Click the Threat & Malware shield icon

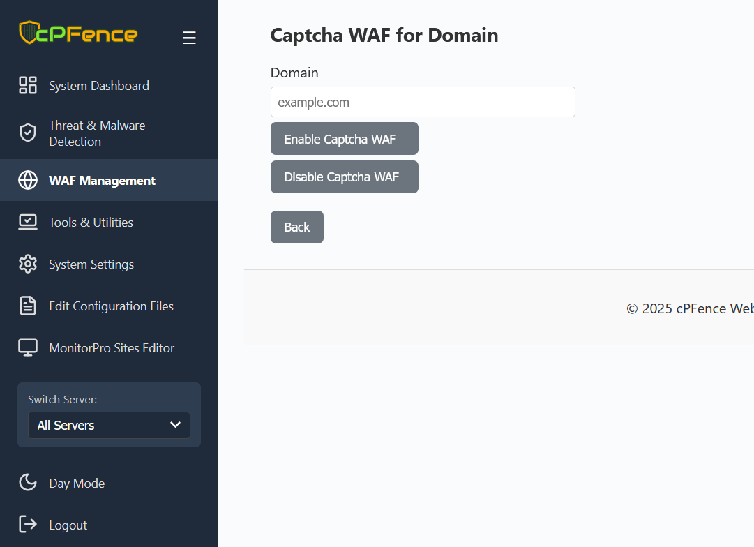tap(28, 133)
